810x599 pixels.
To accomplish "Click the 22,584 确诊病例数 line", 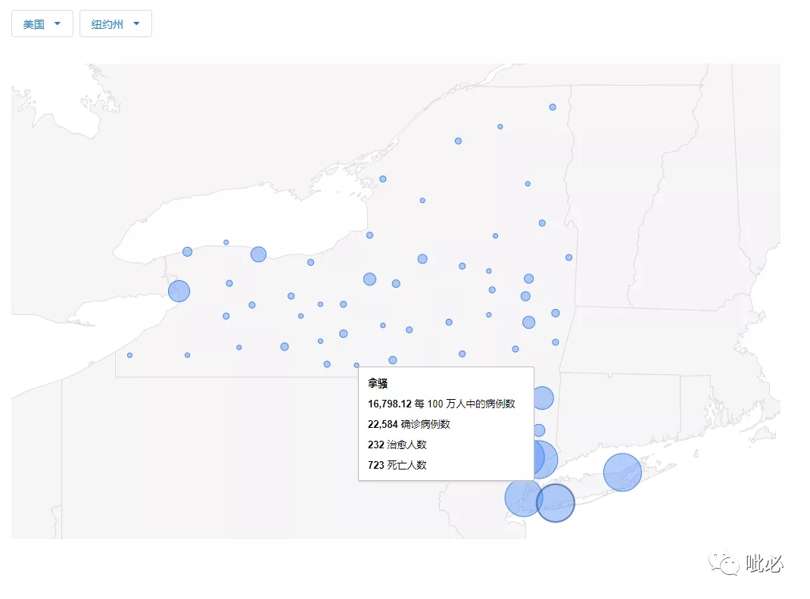I will (409, 424).
